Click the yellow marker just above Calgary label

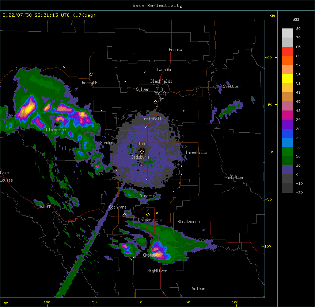pos(148,215)
